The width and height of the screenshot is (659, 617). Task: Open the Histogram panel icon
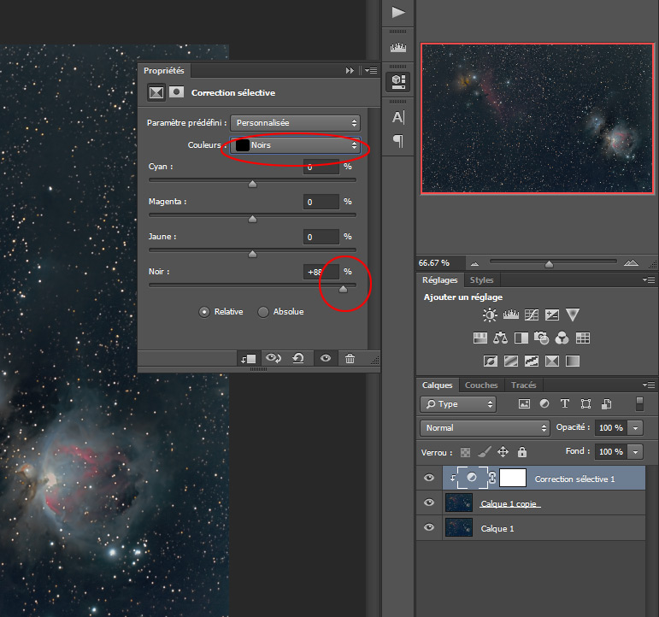pos(398,48)
